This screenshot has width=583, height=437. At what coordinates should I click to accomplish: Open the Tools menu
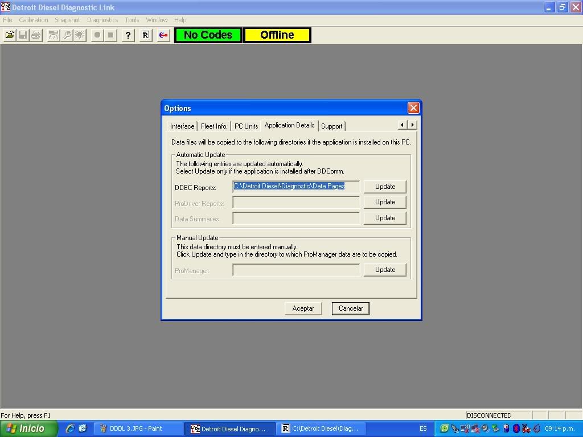point(132,20)
